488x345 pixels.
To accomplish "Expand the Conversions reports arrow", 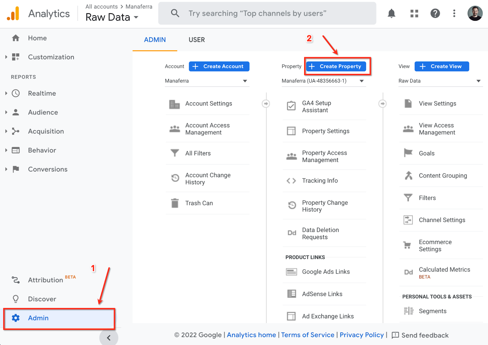I will [6, 169].
